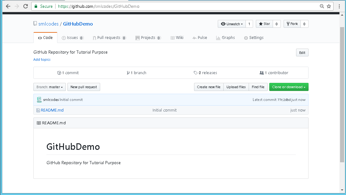Expand the Unwatch notifications dropdown

point(231,24)
